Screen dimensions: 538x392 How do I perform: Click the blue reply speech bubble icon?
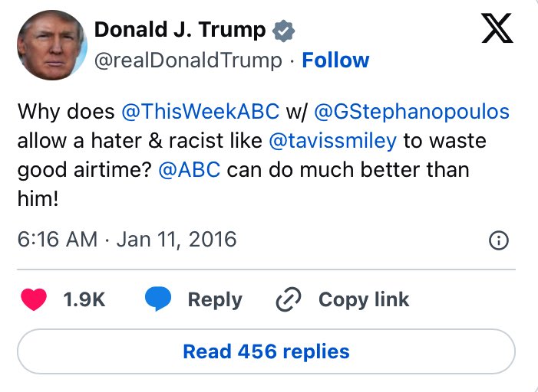coord(158,299)
